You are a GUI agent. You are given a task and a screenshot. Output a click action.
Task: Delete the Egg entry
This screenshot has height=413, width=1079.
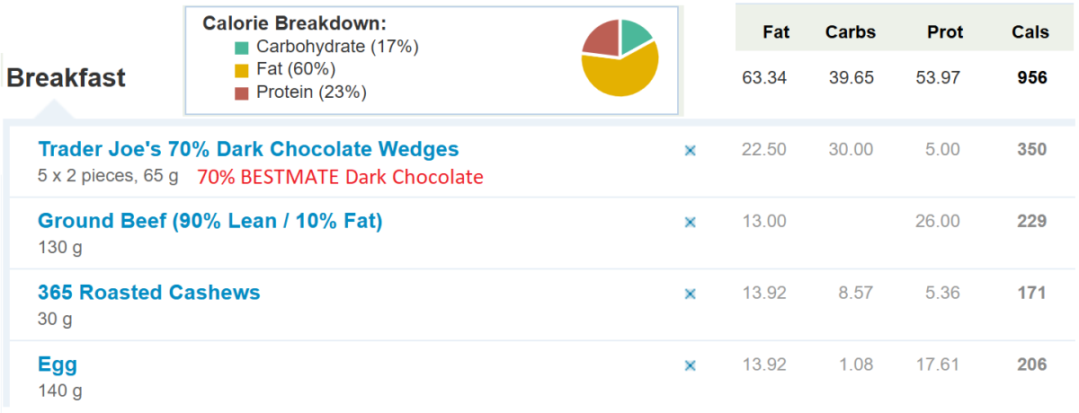click(691, 365)
